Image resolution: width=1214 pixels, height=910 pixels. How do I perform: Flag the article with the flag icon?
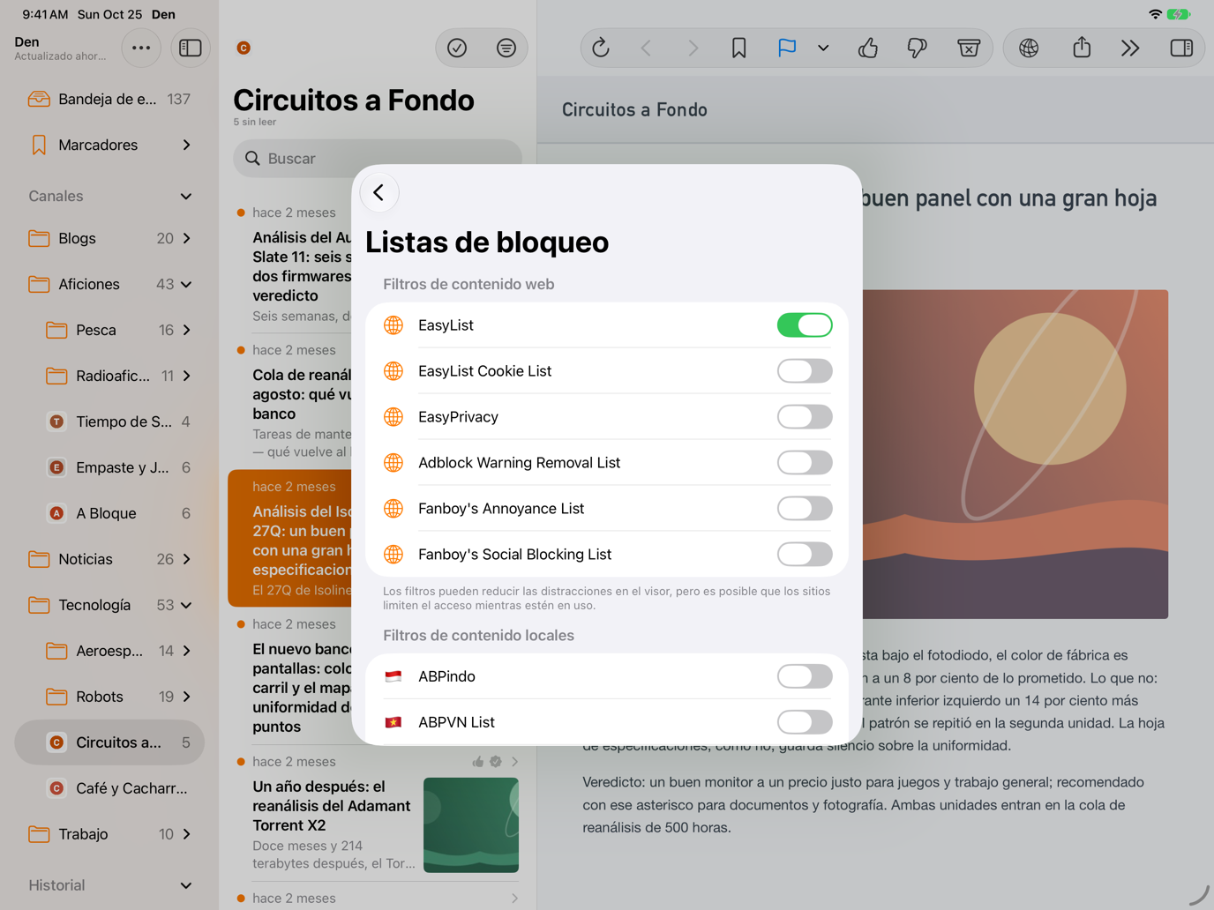coord(786,48)
